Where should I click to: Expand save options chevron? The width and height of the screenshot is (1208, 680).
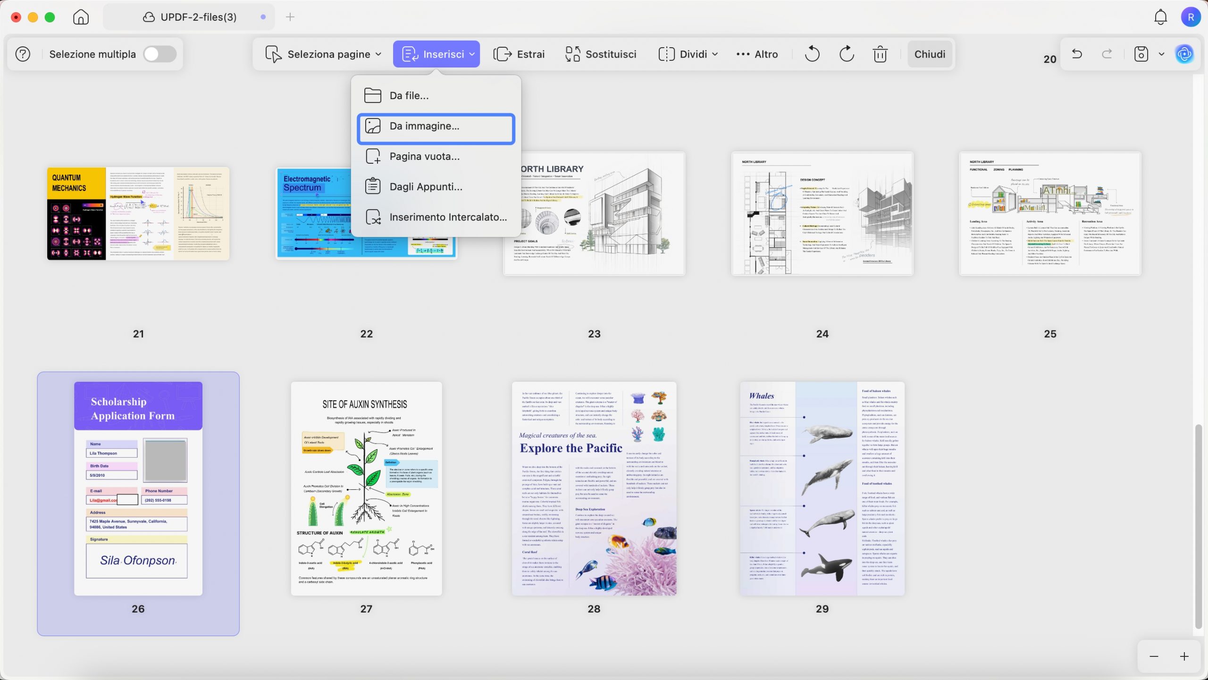point(1161,54)
